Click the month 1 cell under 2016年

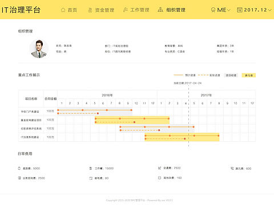point(62,103)
